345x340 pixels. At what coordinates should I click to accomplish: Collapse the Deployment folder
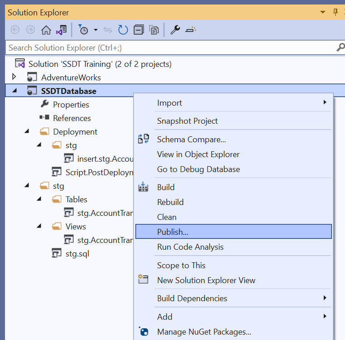pyautogui.click(x=27, y=131)
